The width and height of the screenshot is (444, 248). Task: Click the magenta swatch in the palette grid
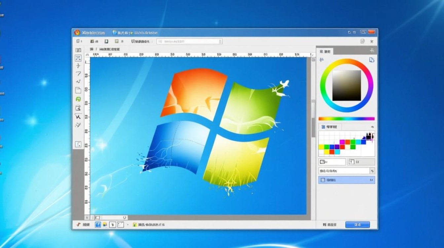tap(342, 141)
